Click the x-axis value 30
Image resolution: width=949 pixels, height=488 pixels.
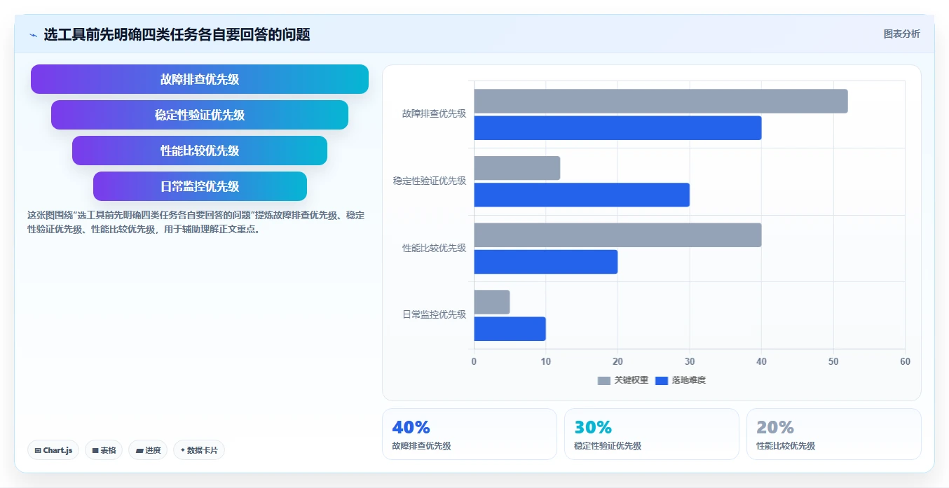coord(690,361)
